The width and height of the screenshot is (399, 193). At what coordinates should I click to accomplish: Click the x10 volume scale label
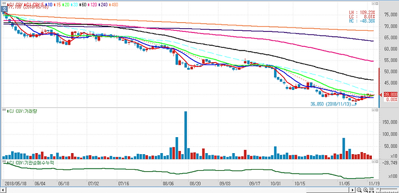[x=394, y=156]
